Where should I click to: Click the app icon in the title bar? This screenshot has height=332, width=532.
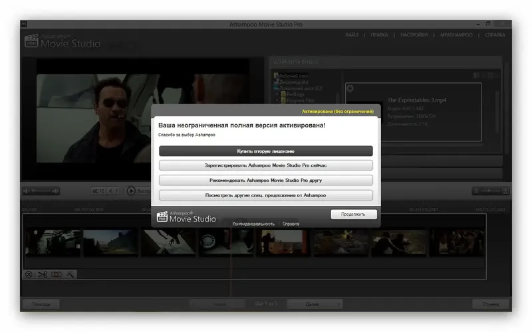point(24,25)
